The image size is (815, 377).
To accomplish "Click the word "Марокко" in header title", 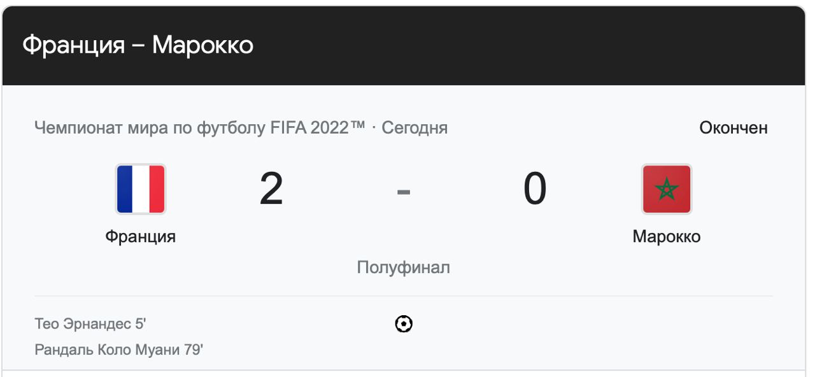I will [202, 45].
